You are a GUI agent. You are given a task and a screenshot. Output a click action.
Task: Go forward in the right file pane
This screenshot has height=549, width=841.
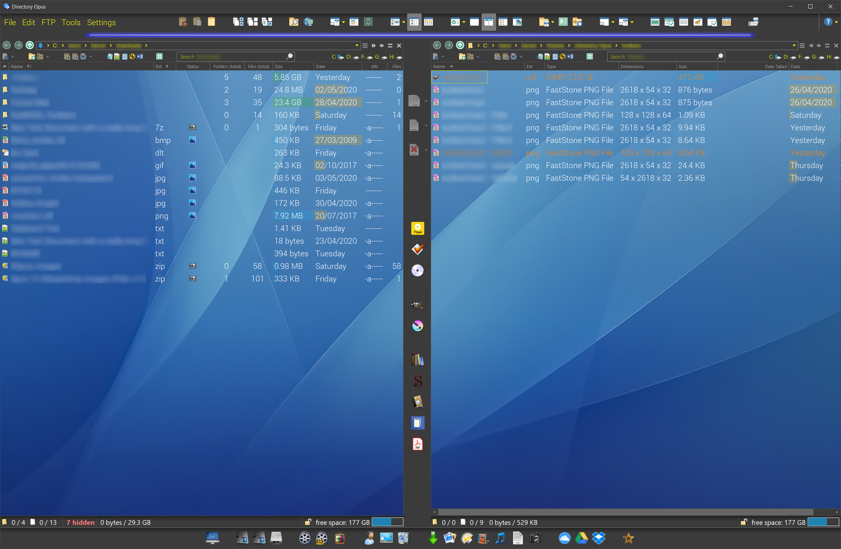[x=448, y=45]
